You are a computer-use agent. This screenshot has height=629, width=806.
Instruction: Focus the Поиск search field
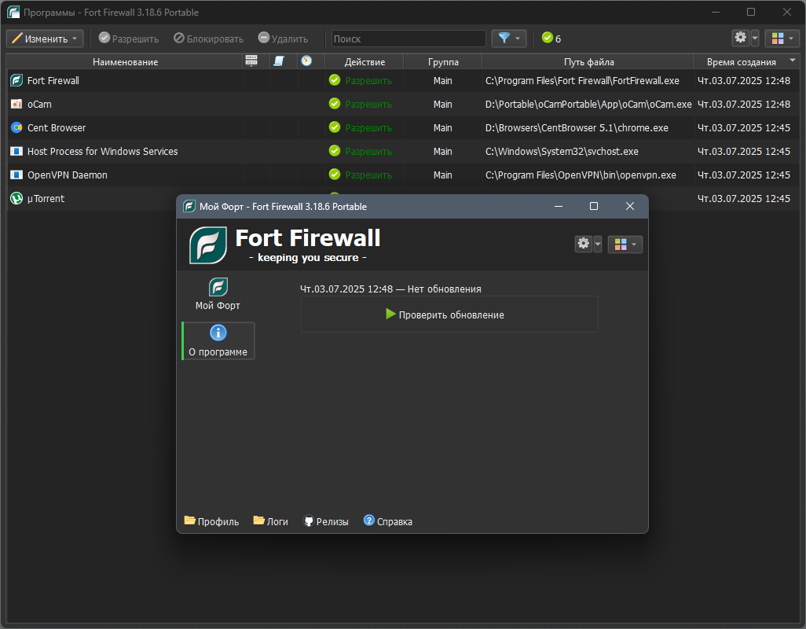point(408,39)
